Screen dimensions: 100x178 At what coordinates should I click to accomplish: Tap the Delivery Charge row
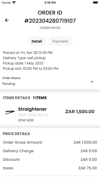50,151
